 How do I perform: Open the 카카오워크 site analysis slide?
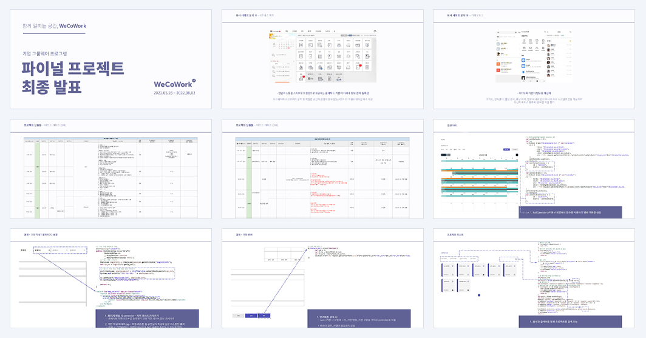[x=534, y=59]
